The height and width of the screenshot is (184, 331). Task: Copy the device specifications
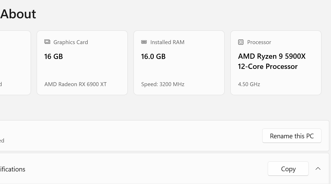point(288,169)
